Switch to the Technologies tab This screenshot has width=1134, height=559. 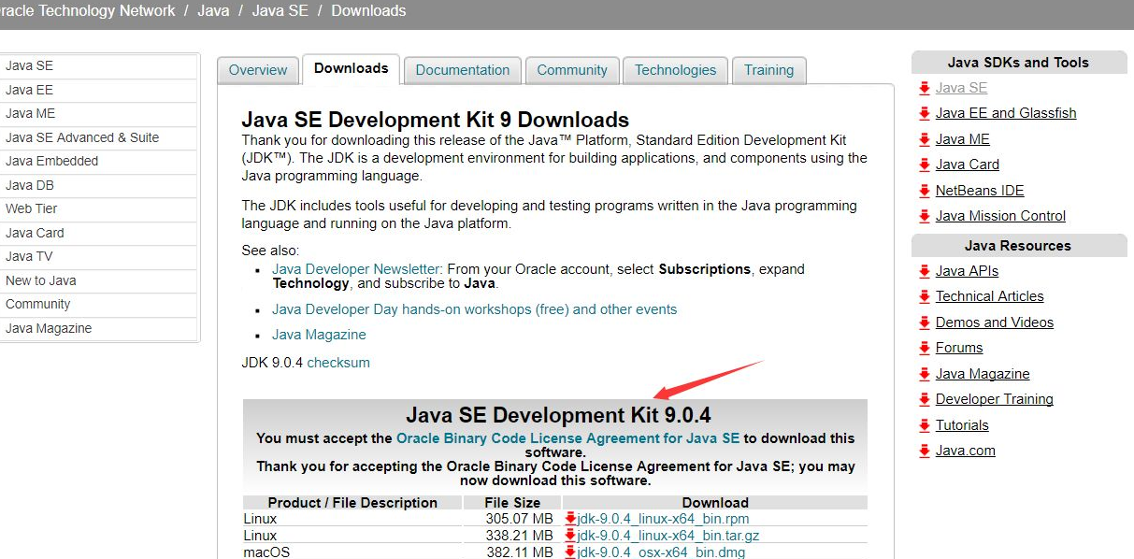(675, 70)
